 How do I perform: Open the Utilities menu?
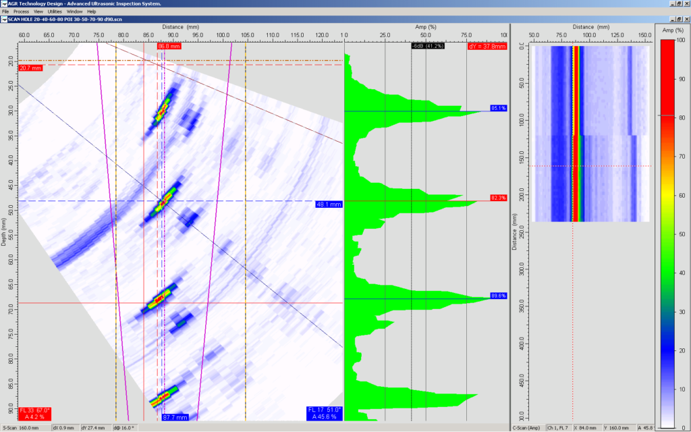56,11
